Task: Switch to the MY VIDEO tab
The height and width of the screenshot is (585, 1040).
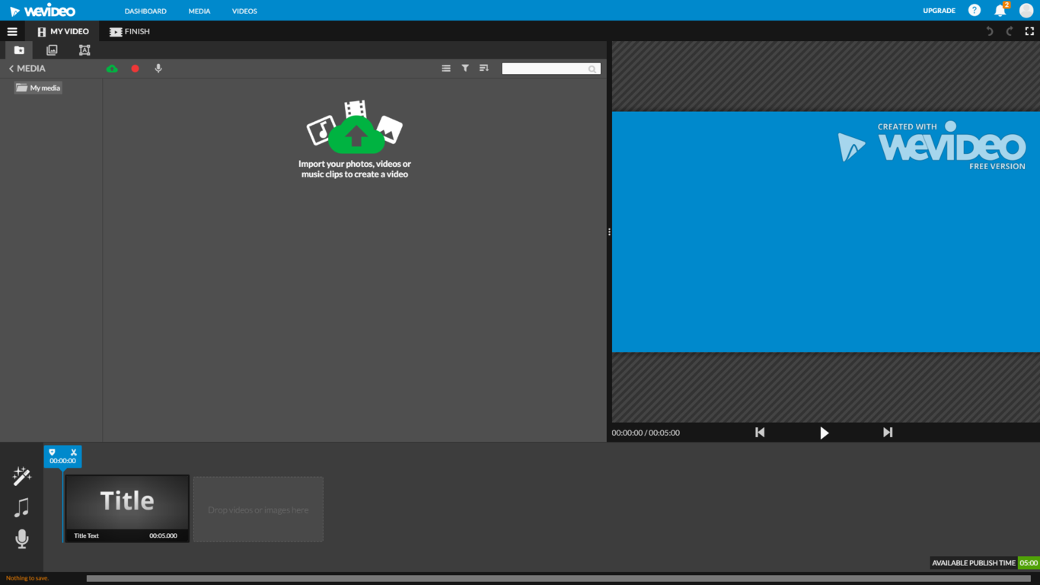Action: point(62,31)
